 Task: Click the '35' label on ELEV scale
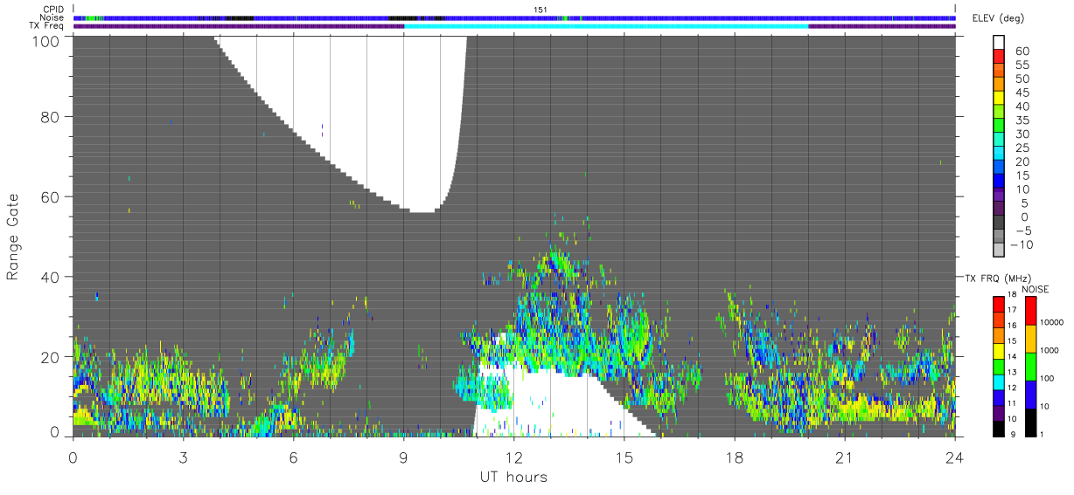point(1022,120)
